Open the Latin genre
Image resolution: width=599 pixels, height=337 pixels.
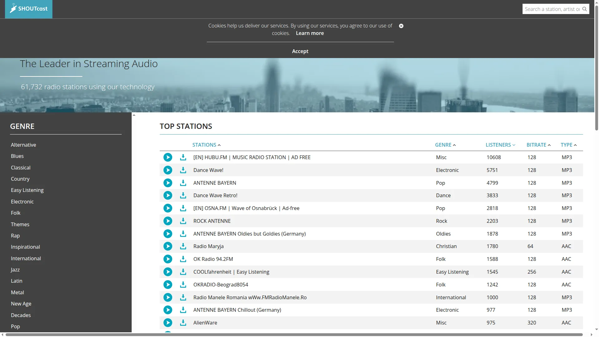17,281
